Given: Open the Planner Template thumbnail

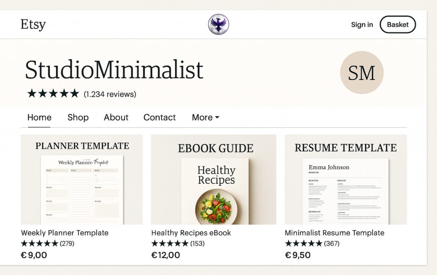Looking at the screenshot, I should click(82, 180).
